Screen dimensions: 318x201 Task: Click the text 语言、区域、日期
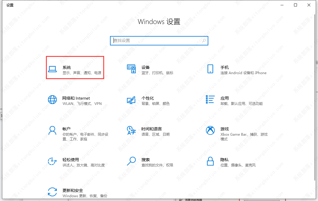155,134
